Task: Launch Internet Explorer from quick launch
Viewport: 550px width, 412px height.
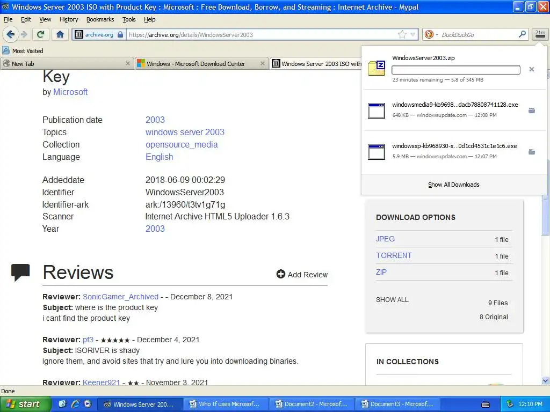Action: [x=75, y=404]
